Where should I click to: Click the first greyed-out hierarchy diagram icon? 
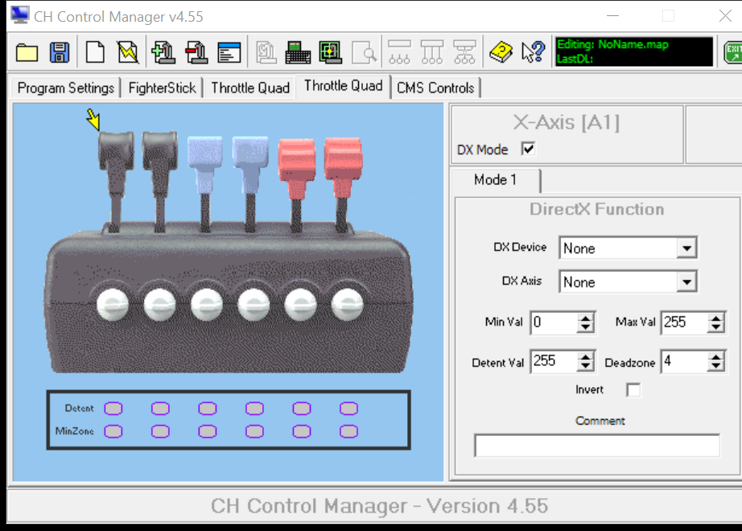[399, 52]
